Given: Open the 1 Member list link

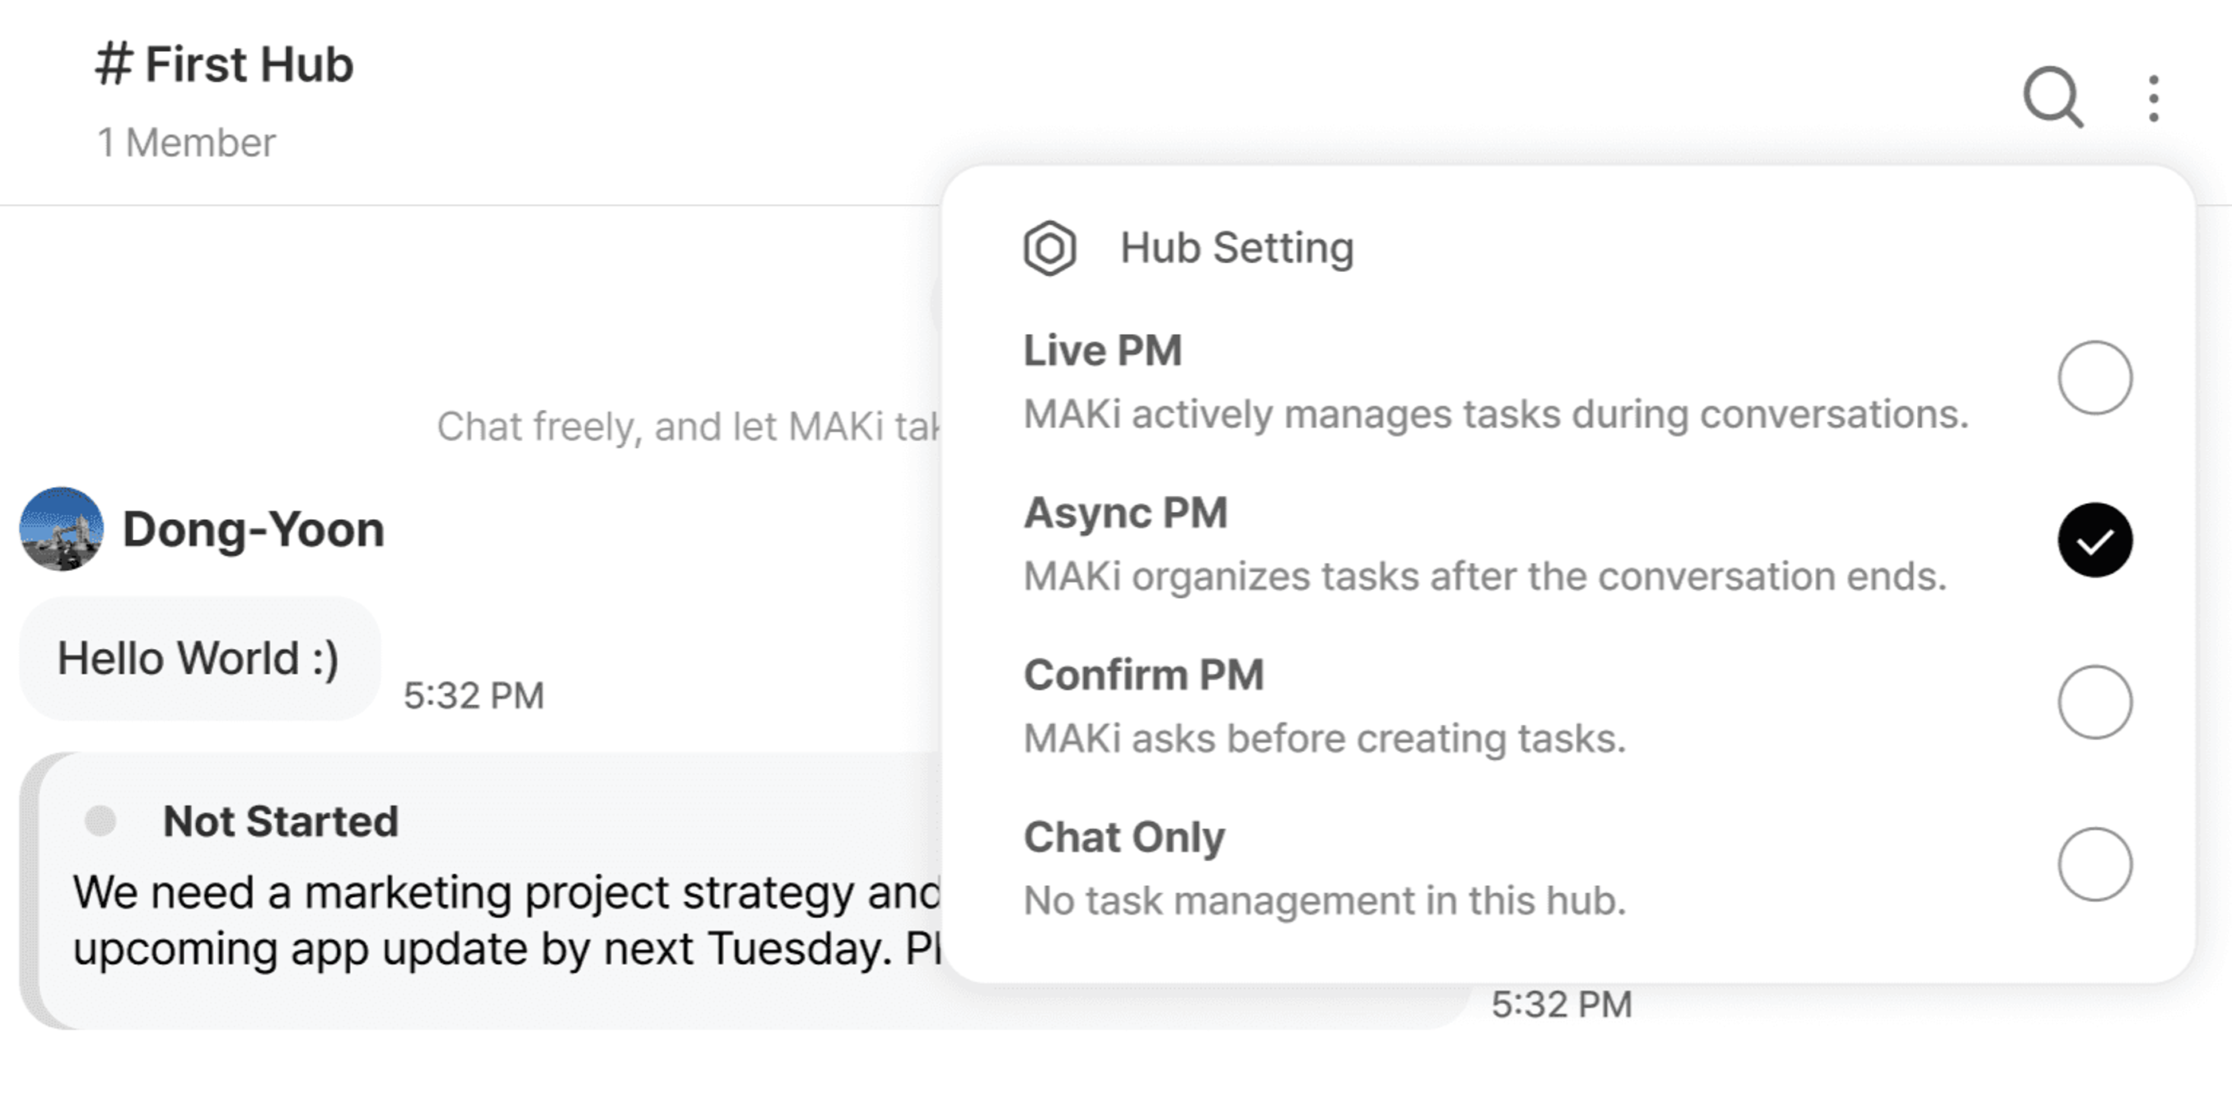Looking at the screenshot, I should [x=186, y=142].
